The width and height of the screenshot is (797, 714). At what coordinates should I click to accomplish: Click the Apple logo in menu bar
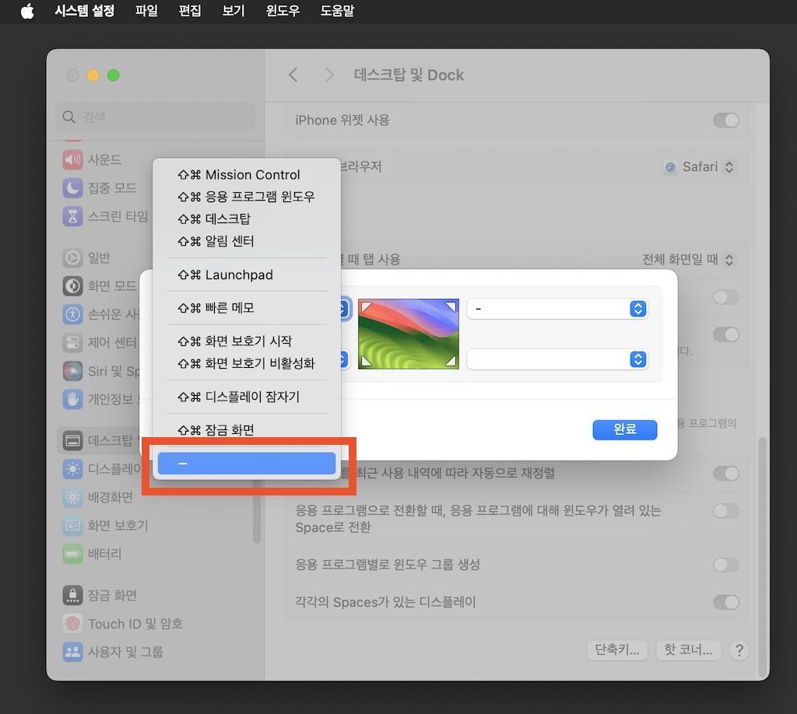pos(28,11)
